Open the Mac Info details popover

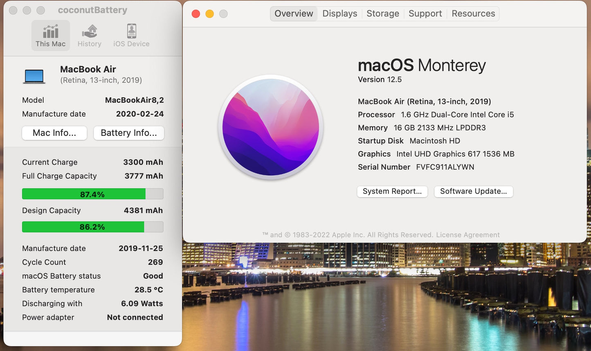[54, 133]
